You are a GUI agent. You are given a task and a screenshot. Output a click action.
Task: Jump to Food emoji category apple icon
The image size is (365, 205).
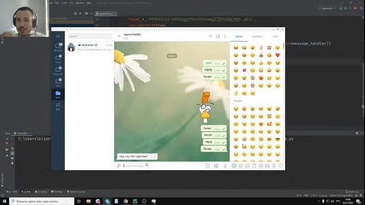pyautogui.click(x=254, y=166)
